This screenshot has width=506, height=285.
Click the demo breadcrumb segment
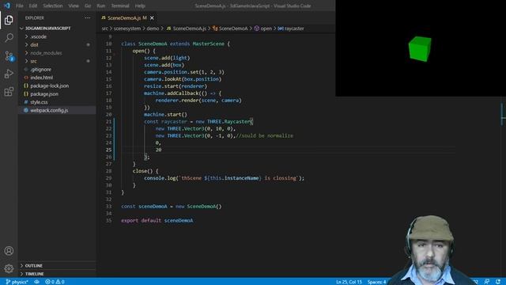pyautogui.click(x=153, y=28)
